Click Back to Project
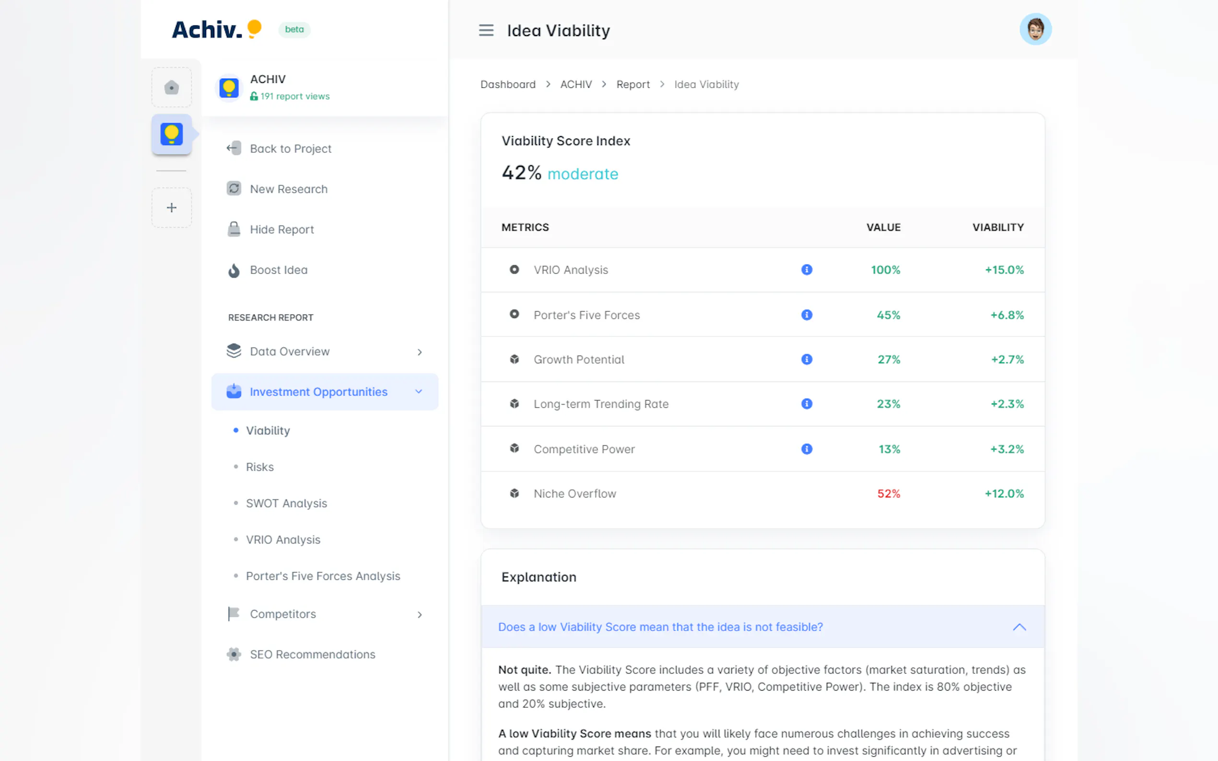The image size is (1218, 761). (x=290, y=149)
